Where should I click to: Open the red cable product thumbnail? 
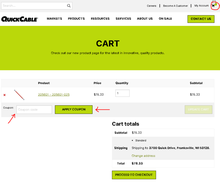[19, 95]
